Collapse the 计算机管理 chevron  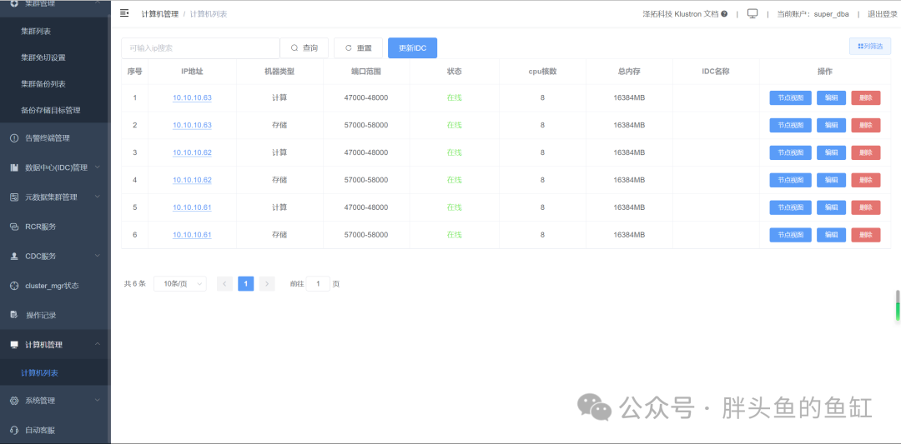point(97,344)
